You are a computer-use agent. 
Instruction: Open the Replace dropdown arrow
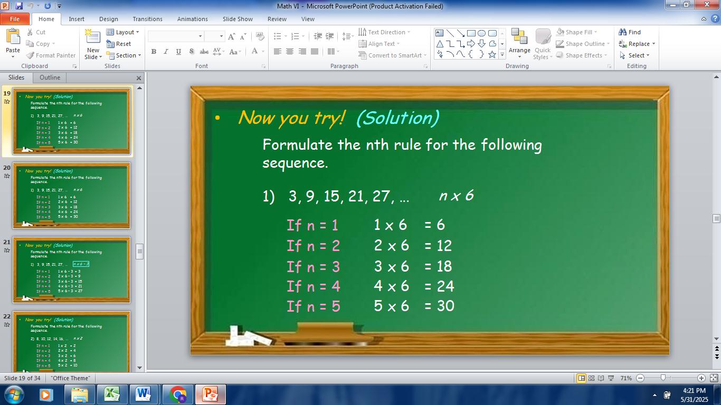(653, 44)
